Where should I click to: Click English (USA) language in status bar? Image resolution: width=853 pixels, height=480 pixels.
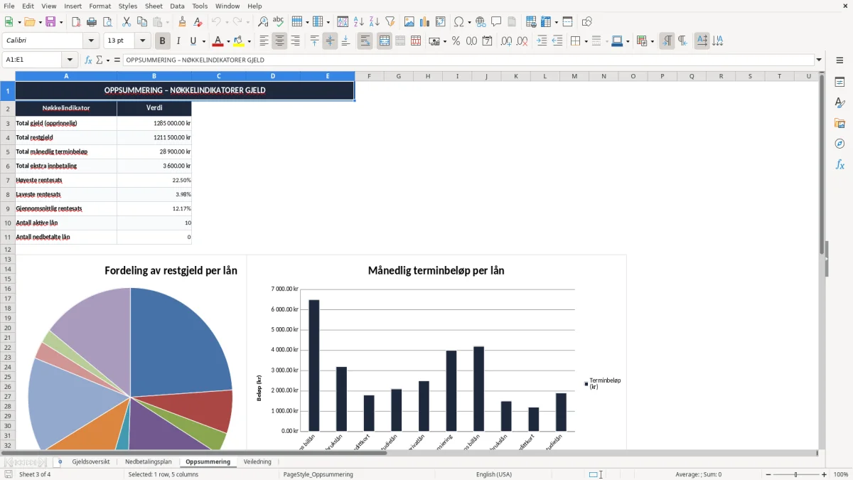(x=494, y=474)
